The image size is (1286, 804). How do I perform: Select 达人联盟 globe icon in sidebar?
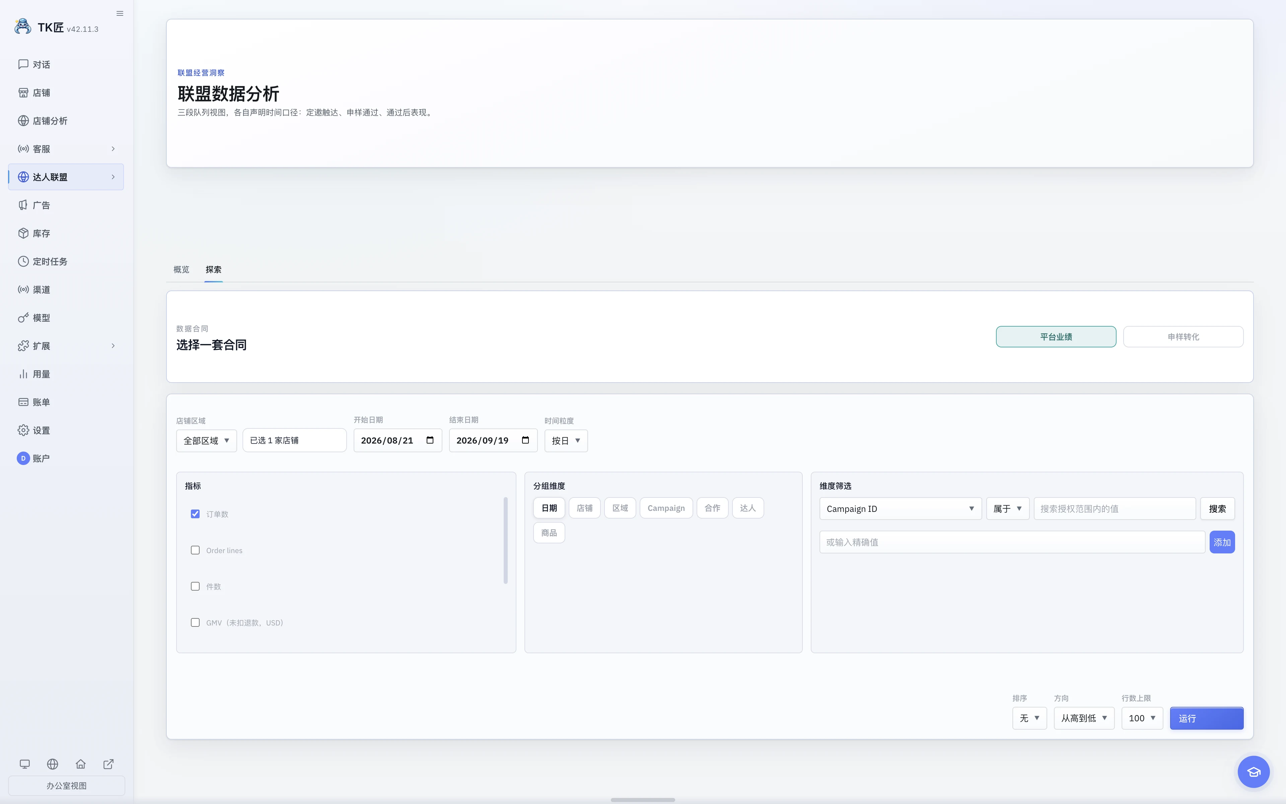(23, 177)
